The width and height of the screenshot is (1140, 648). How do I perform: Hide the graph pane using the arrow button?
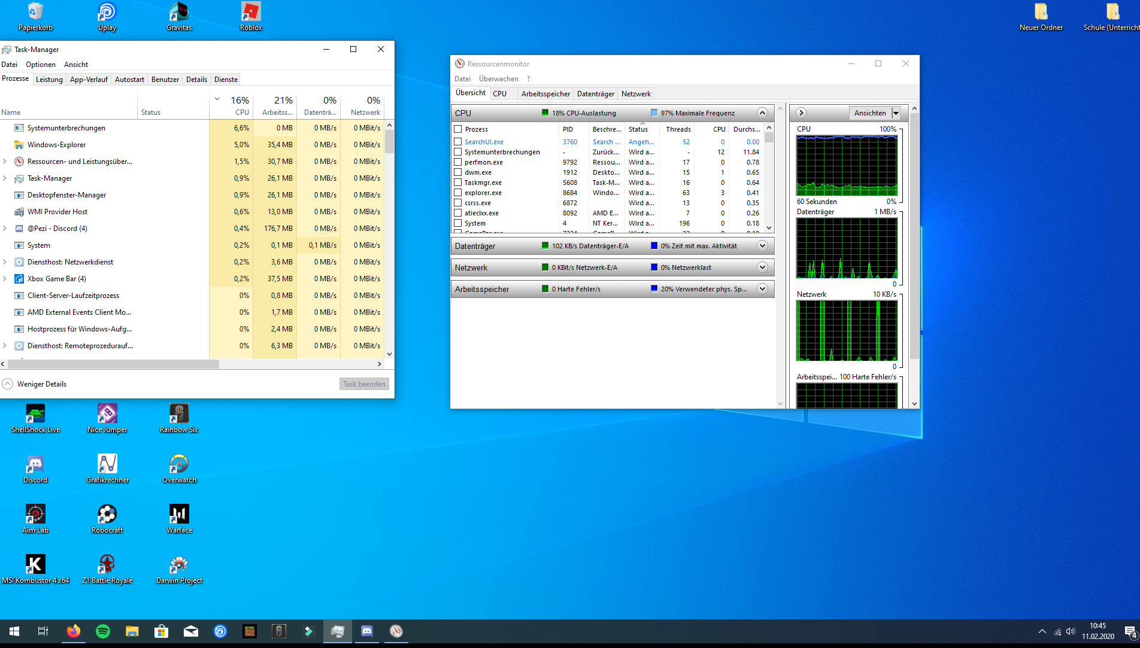pyautogui.click(x=801, y=113)
